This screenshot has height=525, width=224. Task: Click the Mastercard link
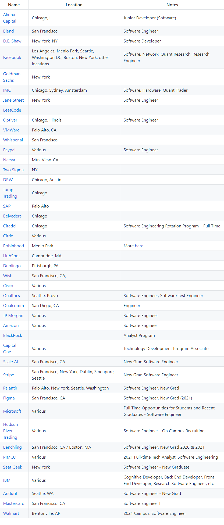coord(14,503)
